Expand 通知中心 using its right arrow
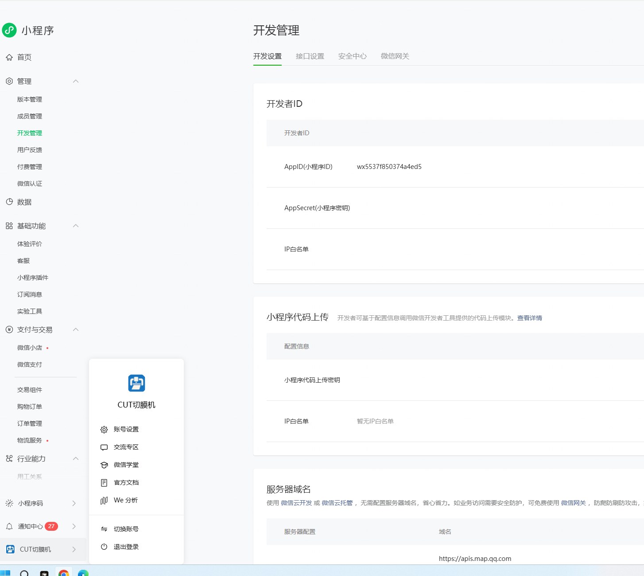The height and width of the screenshot is (576, 644). point(74,526)
